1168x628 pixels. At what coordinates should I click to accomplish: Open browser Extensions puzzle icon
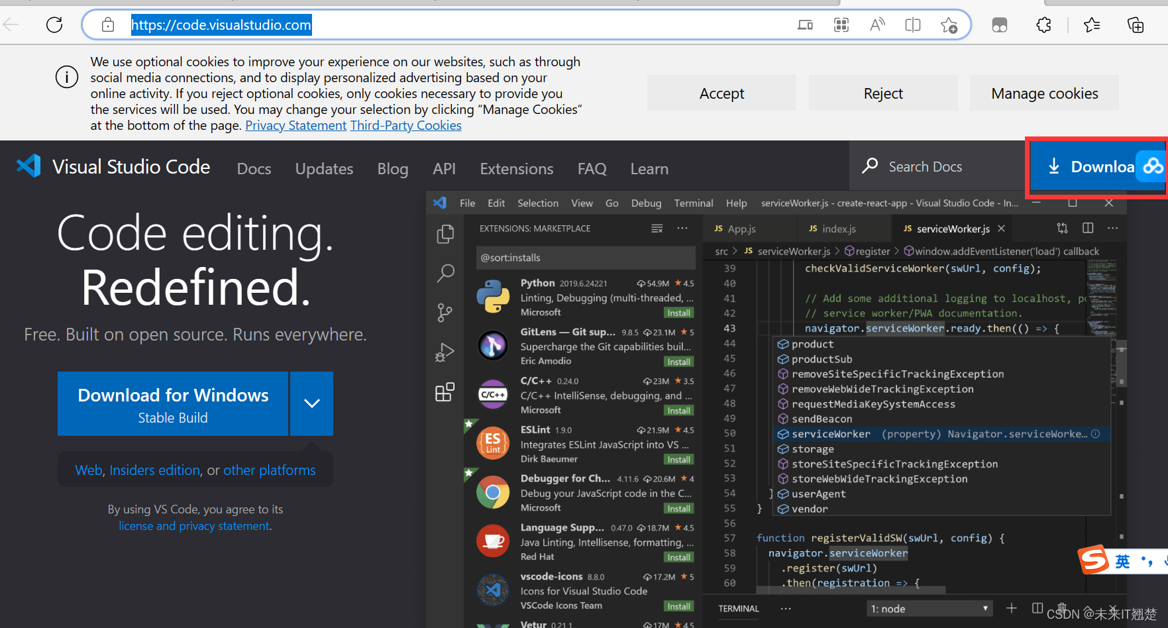[x=1043, y=25]
